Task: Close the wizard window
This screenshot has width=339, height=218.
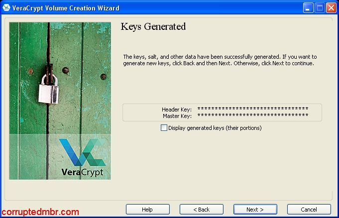Action: coord(331,8)
